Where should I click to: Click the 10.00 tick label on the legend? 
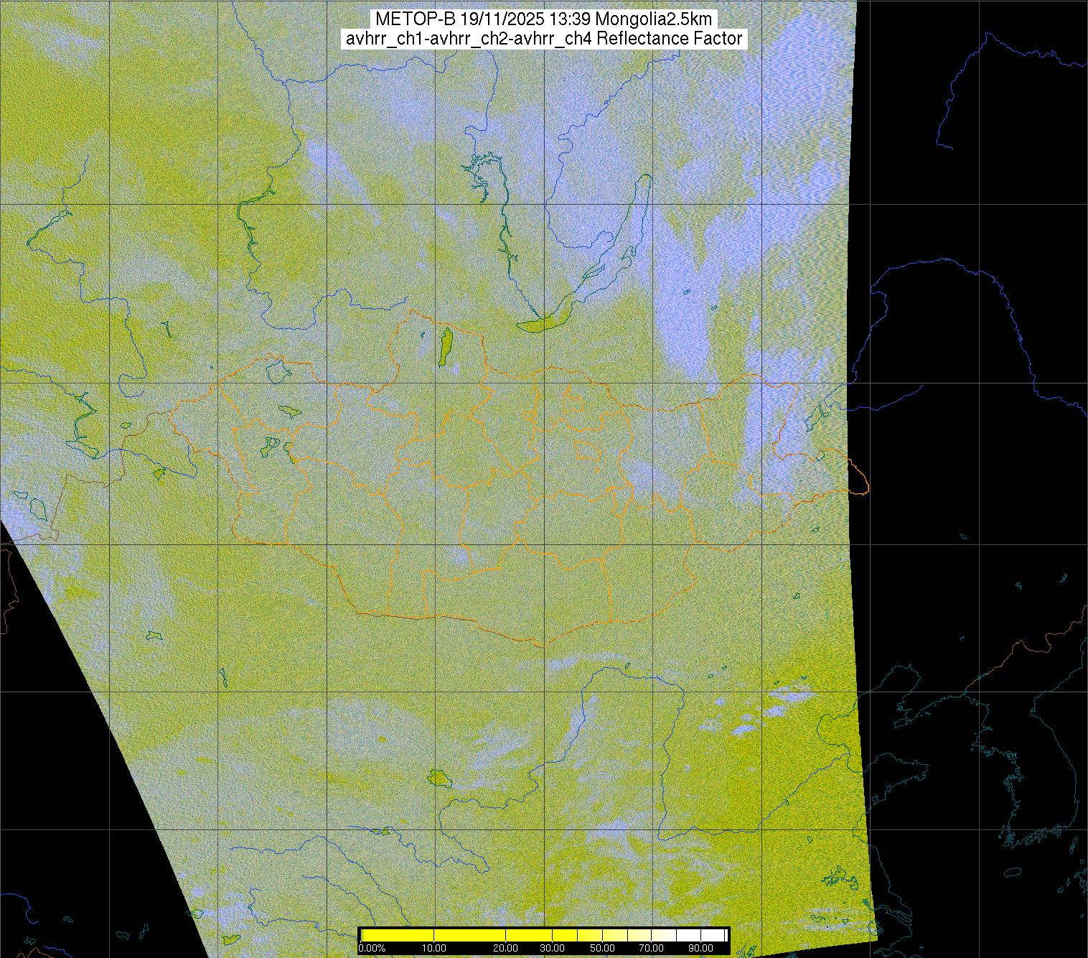tap(433, 948)
